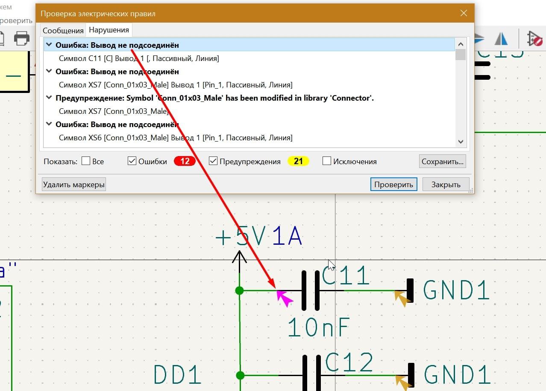Screen dimensions: 546x391
Task: Uncheck the Ошибки checkbox
Action: click(132, 161)
